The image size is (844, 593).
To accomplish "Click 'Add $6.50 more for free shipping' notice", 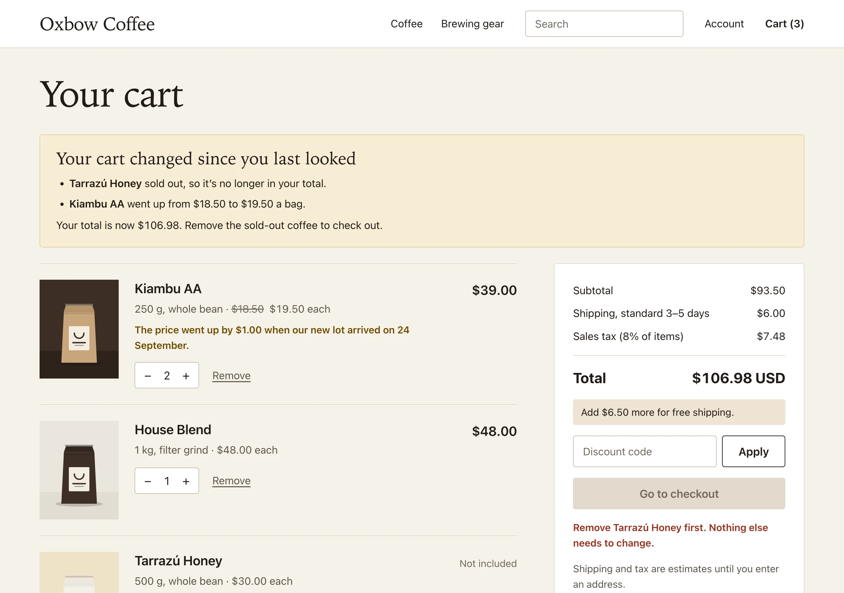I will tap(678, 412).
